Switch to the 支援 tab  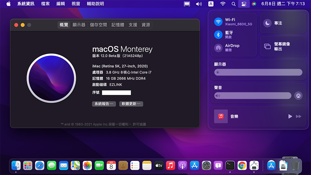point(133,25)
